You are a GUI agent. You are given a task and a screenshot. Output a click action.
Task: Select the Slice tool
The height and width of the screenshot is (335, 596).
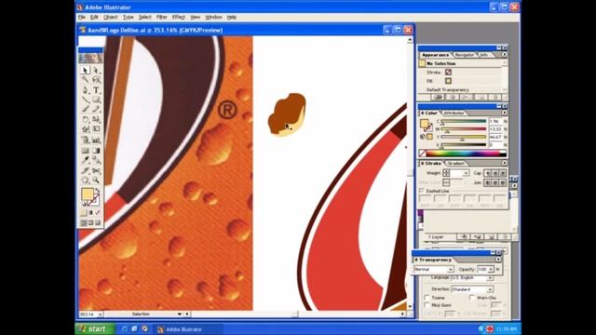tap(86, 170)
